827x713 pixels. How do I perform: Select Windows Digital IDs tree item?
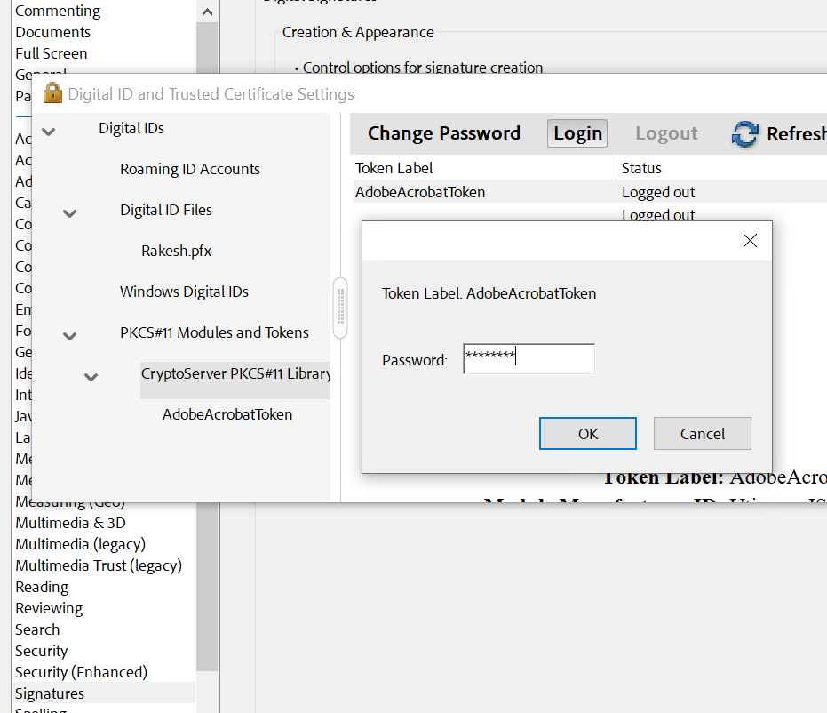pyautogui.click(x=184, y=292)
